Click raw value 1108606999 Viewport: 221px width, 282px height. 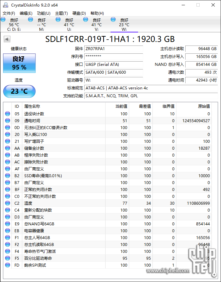(198, 203)
